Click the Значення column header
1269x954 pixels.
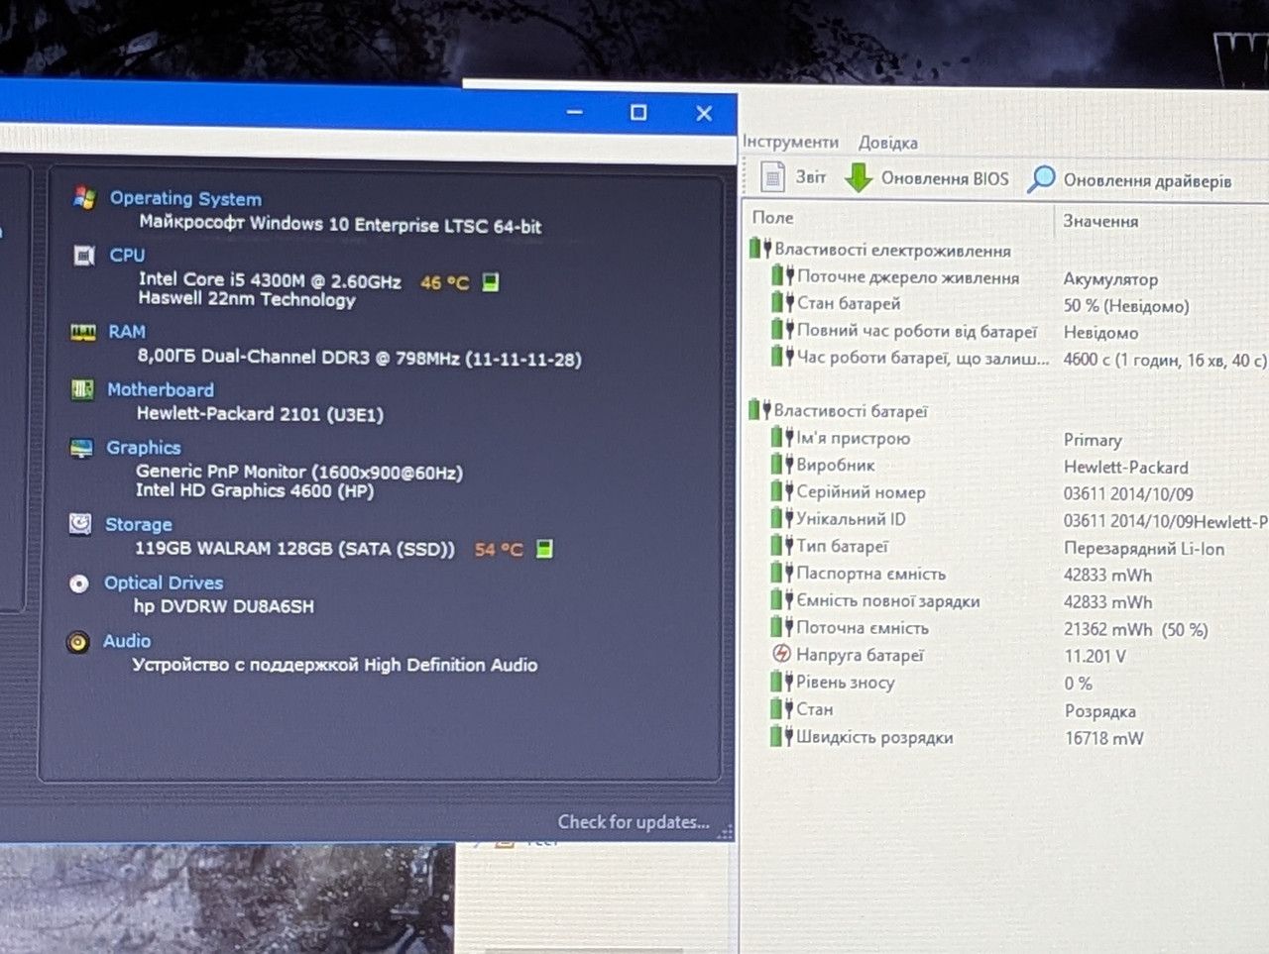coord(1100,221)
